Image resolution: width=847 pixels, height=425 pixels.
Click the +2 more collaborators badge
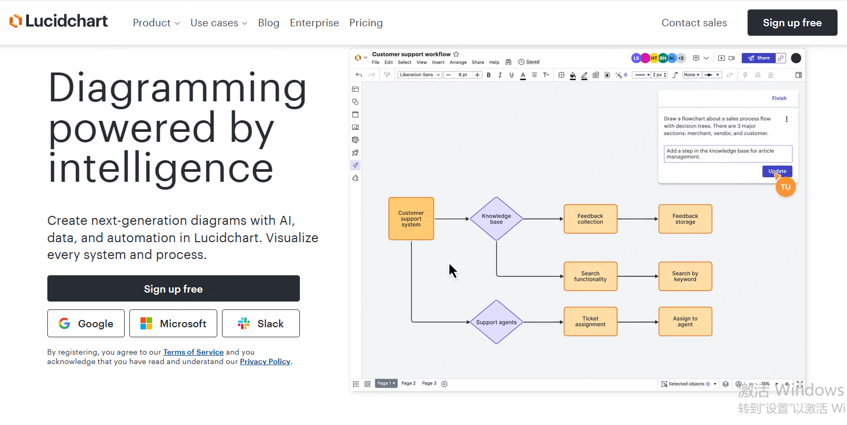[x=681, y=58]
